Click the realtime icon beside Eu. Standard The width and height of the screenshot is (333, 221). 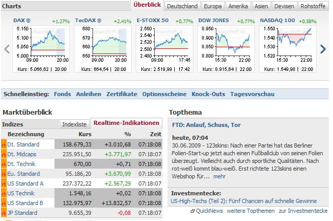[x=4, y=174]
